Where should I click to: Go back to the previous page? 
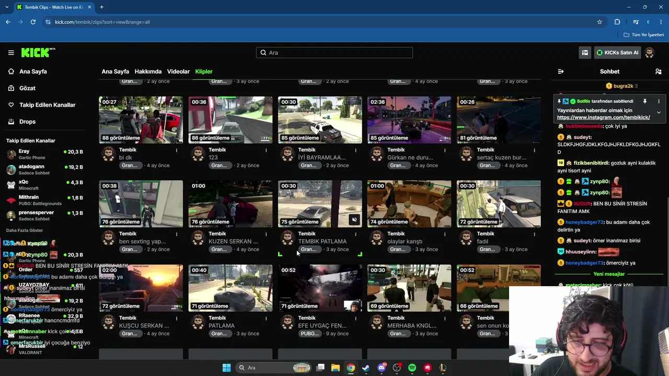[8, 22]
